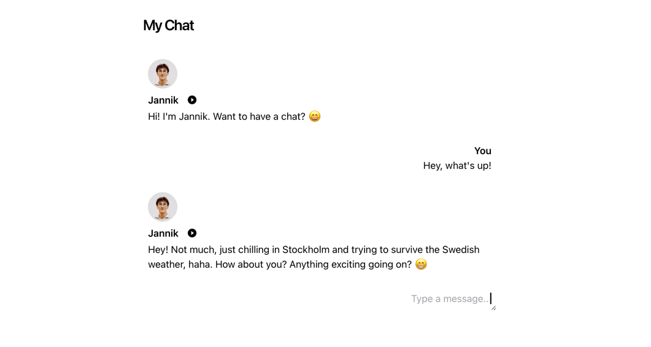This screenshot has width=651, height=347.
Task: Click the "Hi! I'm Jannik" text
Action: pyautogui.click(x=179, y=117)
